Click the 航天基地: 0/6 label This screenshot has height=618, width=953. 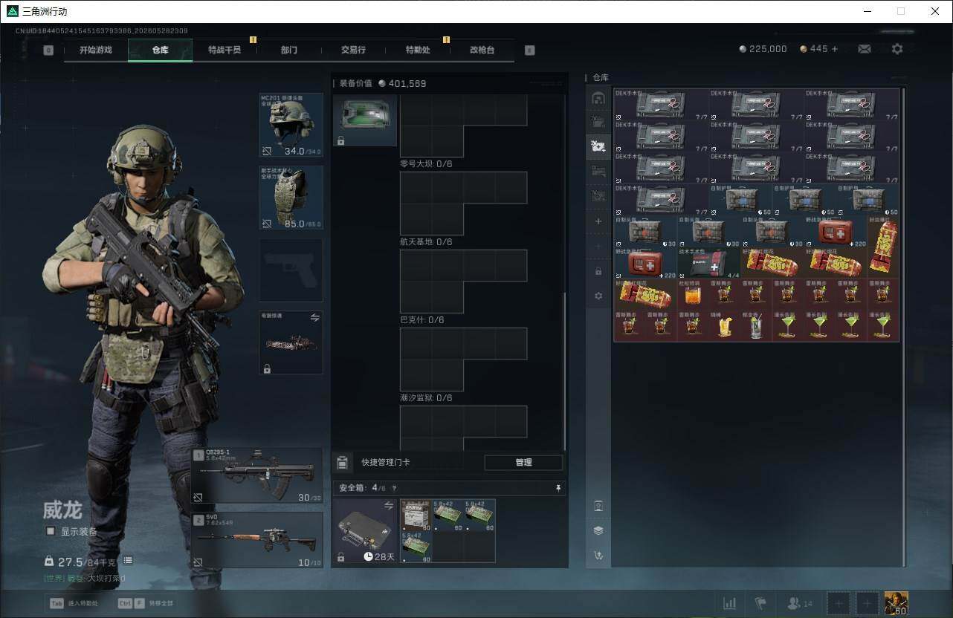point(426,242)
